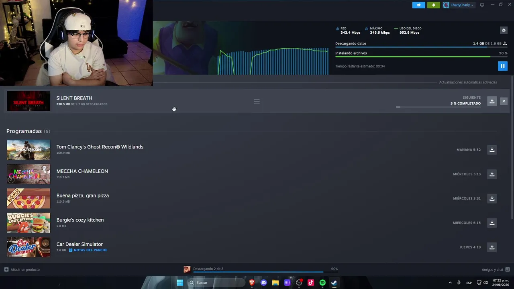Click MIÉRCOLES 3:13 scheduled time
514x289 pixels.
pyautogui.click(x=467, y=174)
